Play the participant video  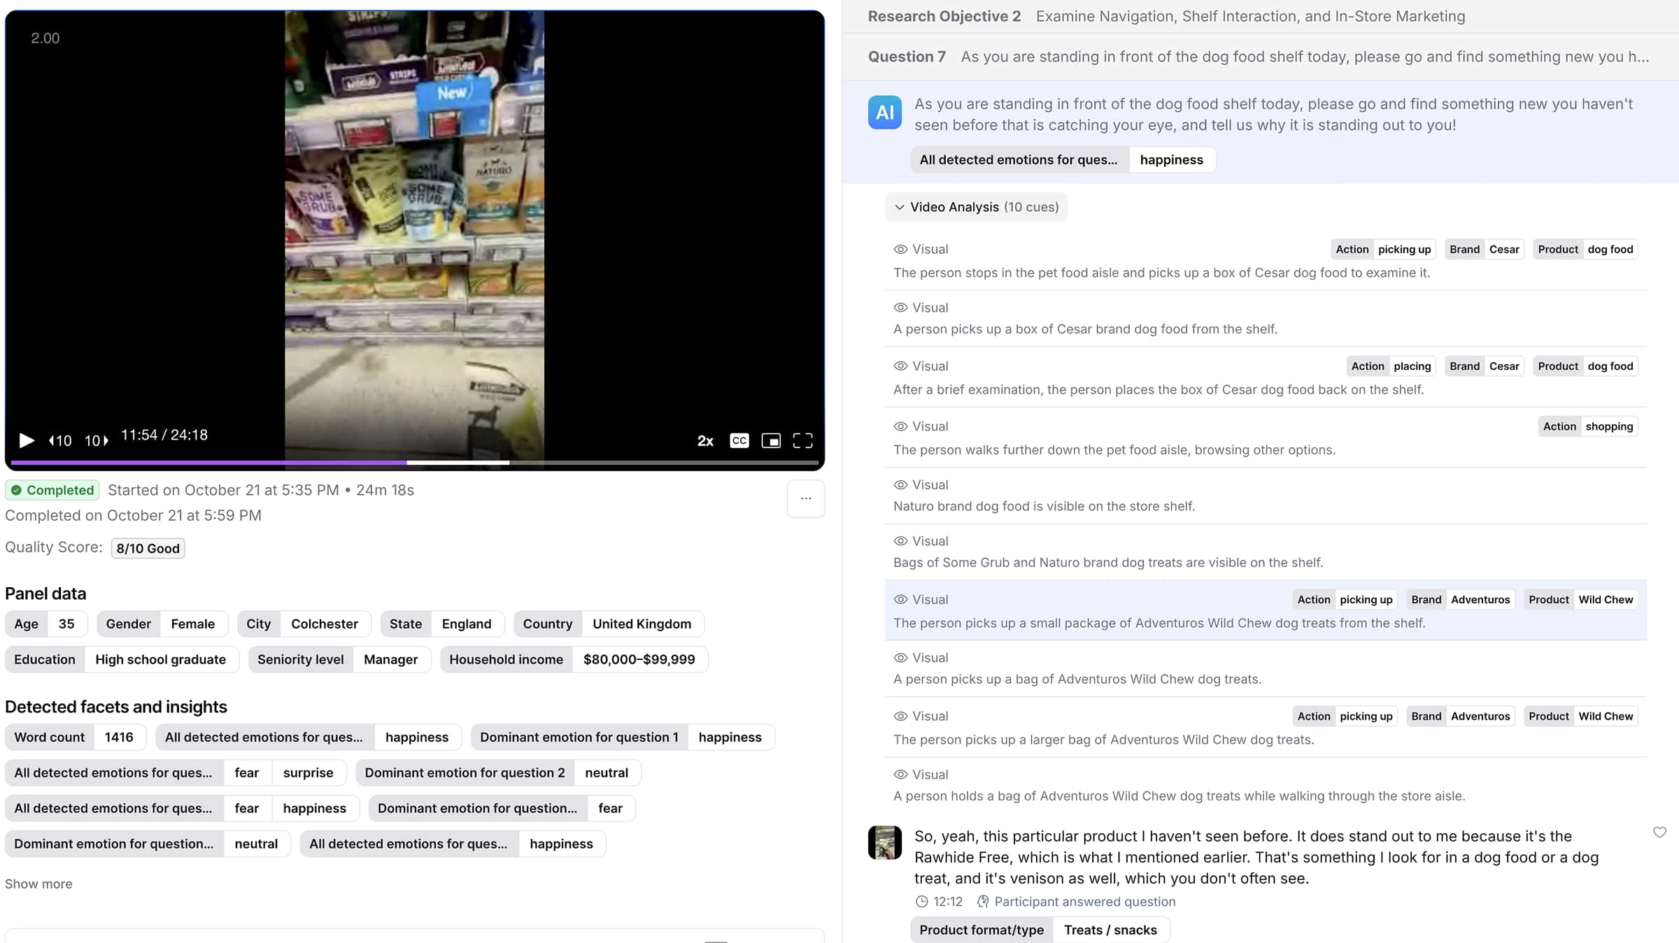(x=27, y=440)
